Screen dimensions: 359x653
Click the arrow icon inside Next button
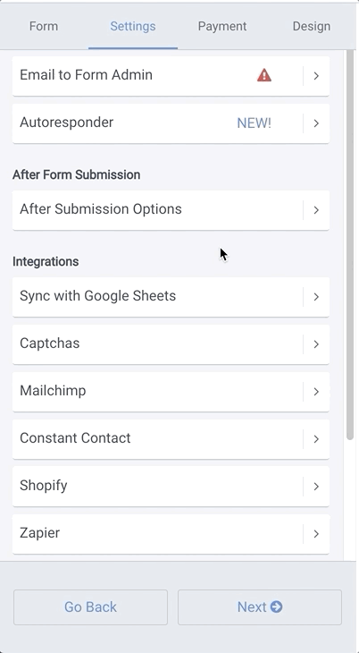click(x=276, y=606)
